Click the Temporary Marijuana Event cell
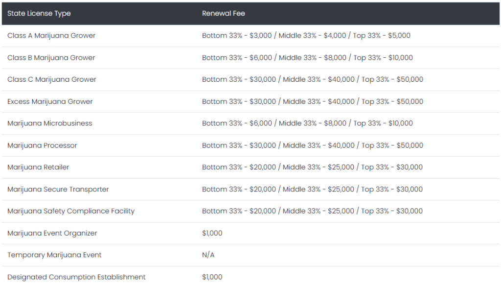Viewport: 501px width, 284px height. pyautogui.click(x=54, y=255)
